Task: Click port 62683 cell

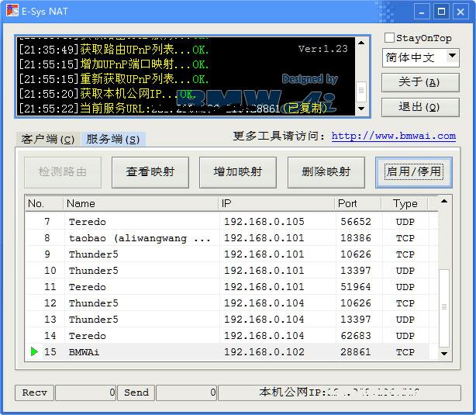Action: click(356, 336)
